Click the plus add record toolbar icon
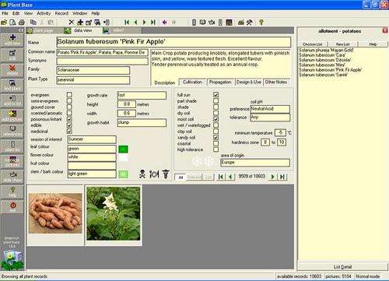The height and width of the screenshot is (281, 389). coord(80,23)
